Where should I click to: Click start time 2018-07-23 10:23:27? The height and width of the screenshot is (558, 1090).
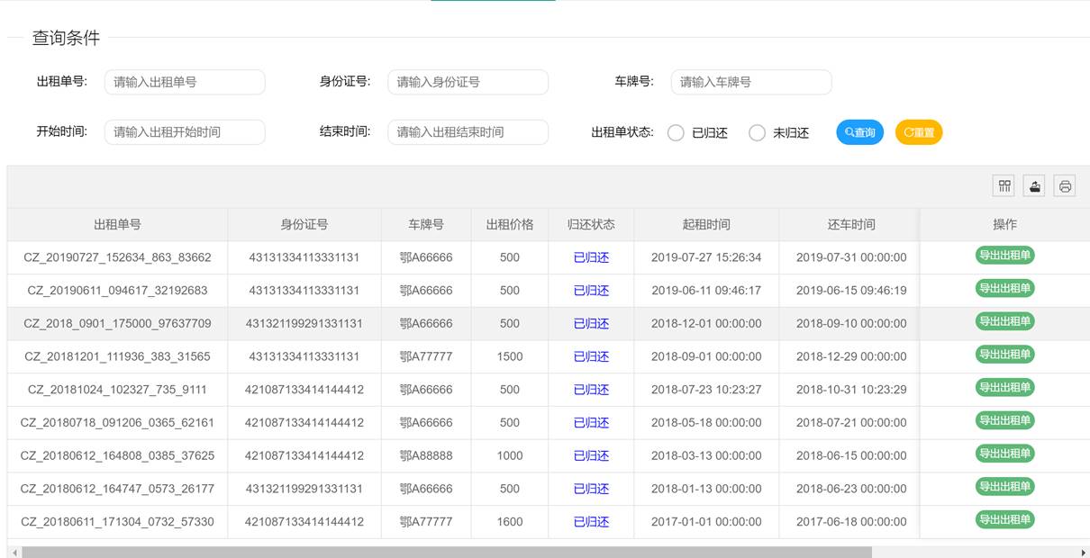coord(706,390)
